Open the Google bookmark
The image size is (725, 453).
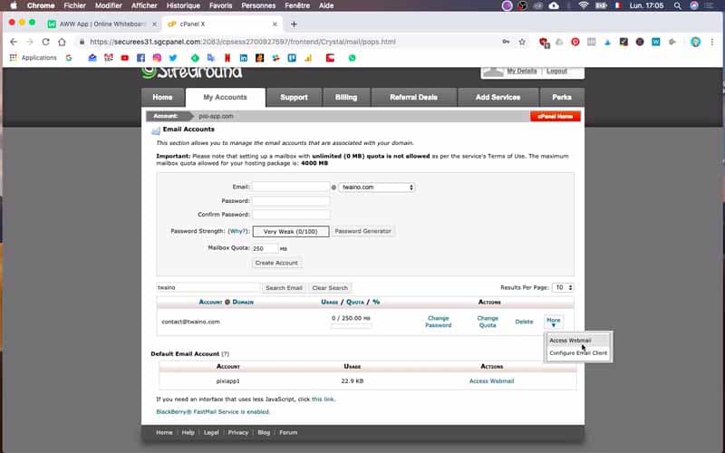[69, 58]
